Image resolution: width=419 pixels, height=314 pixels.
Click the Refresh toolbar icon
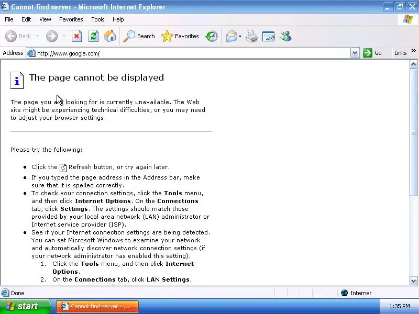[x=93, y=36]
